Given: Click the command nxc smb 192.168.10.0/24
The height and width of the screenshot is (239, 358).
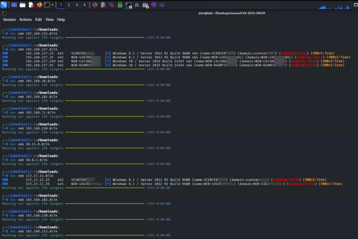Looking at the screenshot, I should [x=33, y=81].
